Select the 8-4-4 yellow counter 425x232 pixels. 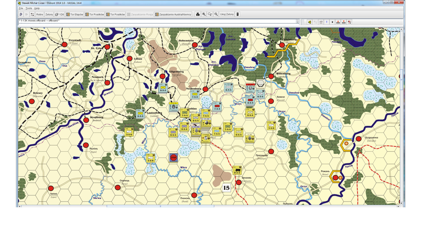(x=196, y=118)
